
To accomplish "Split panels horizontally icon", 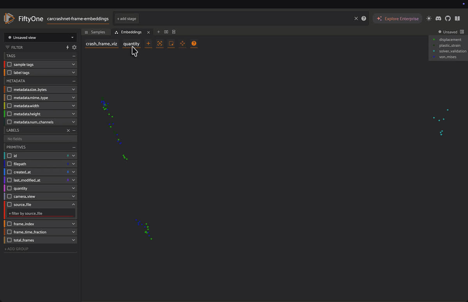I will click(x=166, y=32).
